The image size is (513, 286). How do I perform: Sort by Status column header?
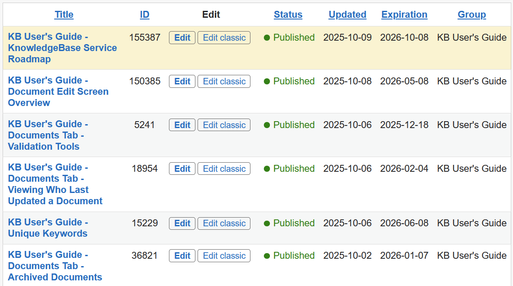[288, 15]
